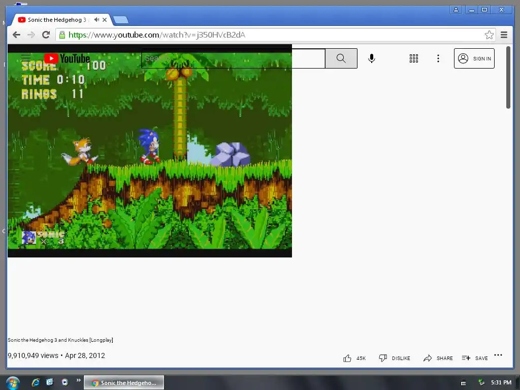Close the Sonic the Hedgehog tab

click(105, 20)
